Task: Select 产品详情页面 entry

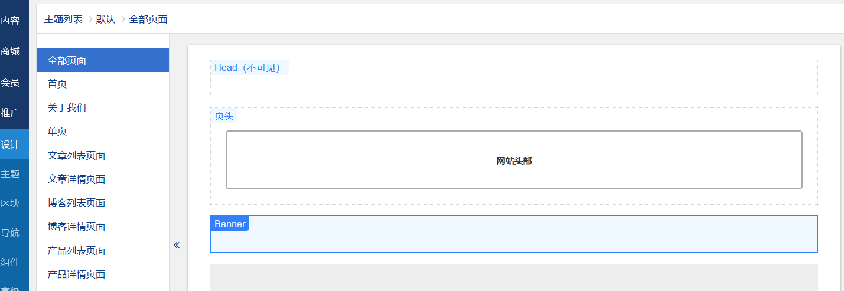Action: click(76, 274)
